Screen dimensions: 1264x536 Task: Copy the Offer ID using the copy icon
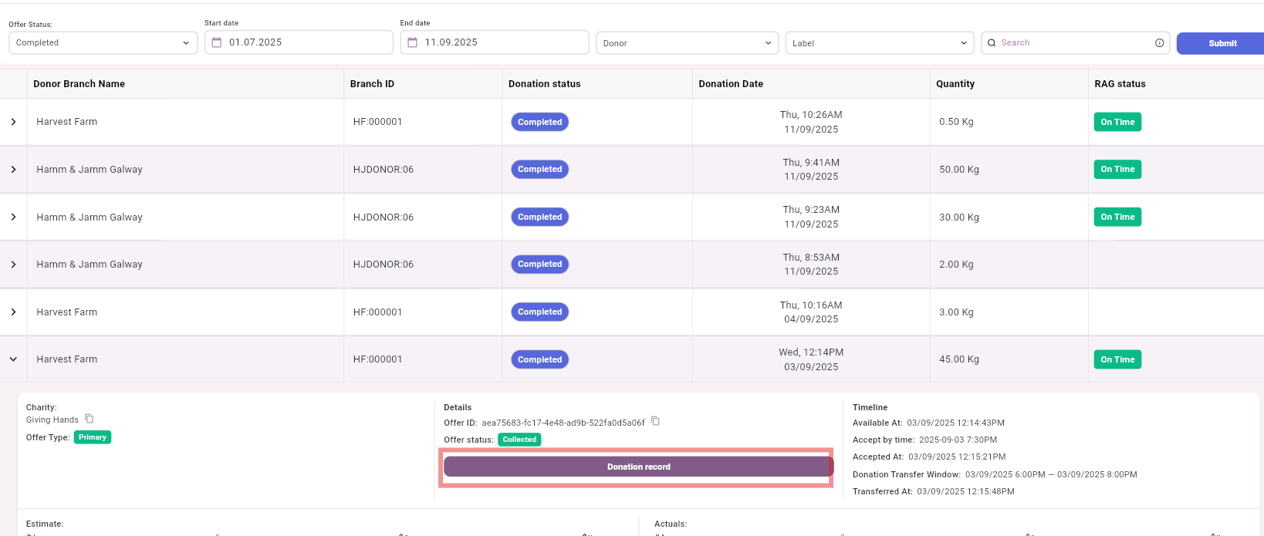point(655,421)
